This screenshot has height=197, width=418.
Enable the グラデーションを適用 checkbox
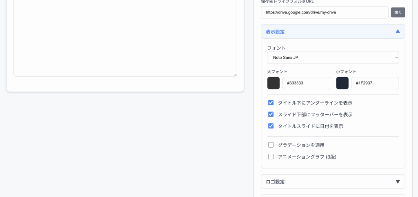[x=271, y=145]
